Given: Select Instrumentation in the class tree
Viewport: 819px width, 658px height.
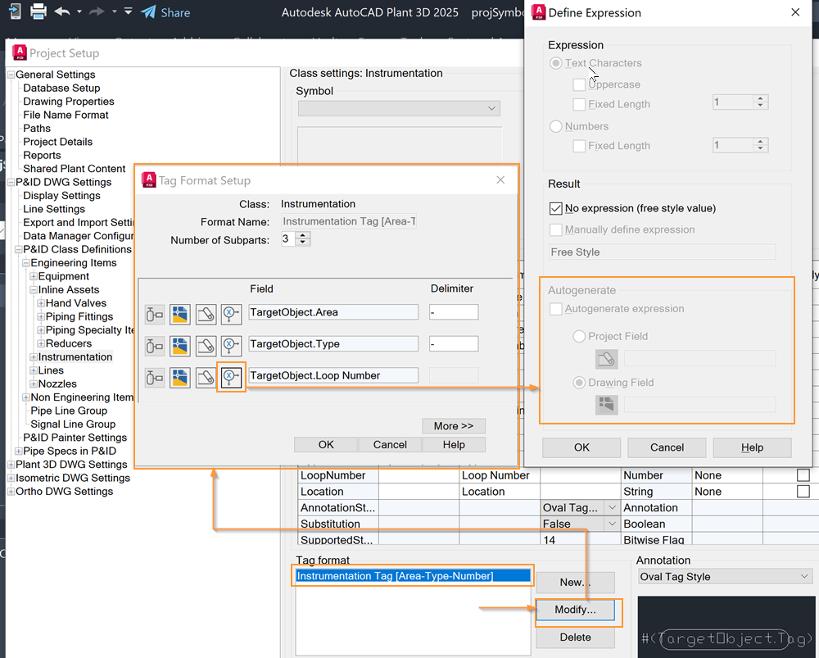Looking at the screenshot, I should pyautogui.click(x=75, y=357).
